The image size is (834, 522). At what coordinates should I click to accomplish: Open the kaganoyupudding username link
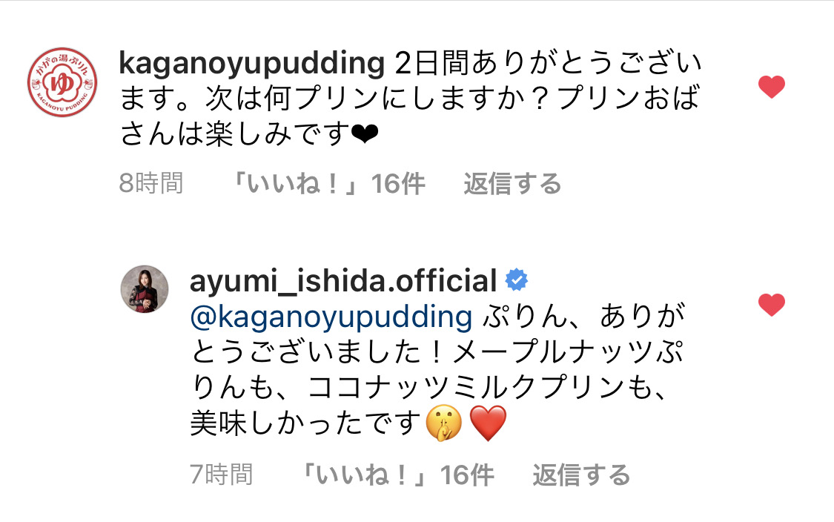click(x=251, y=63)
